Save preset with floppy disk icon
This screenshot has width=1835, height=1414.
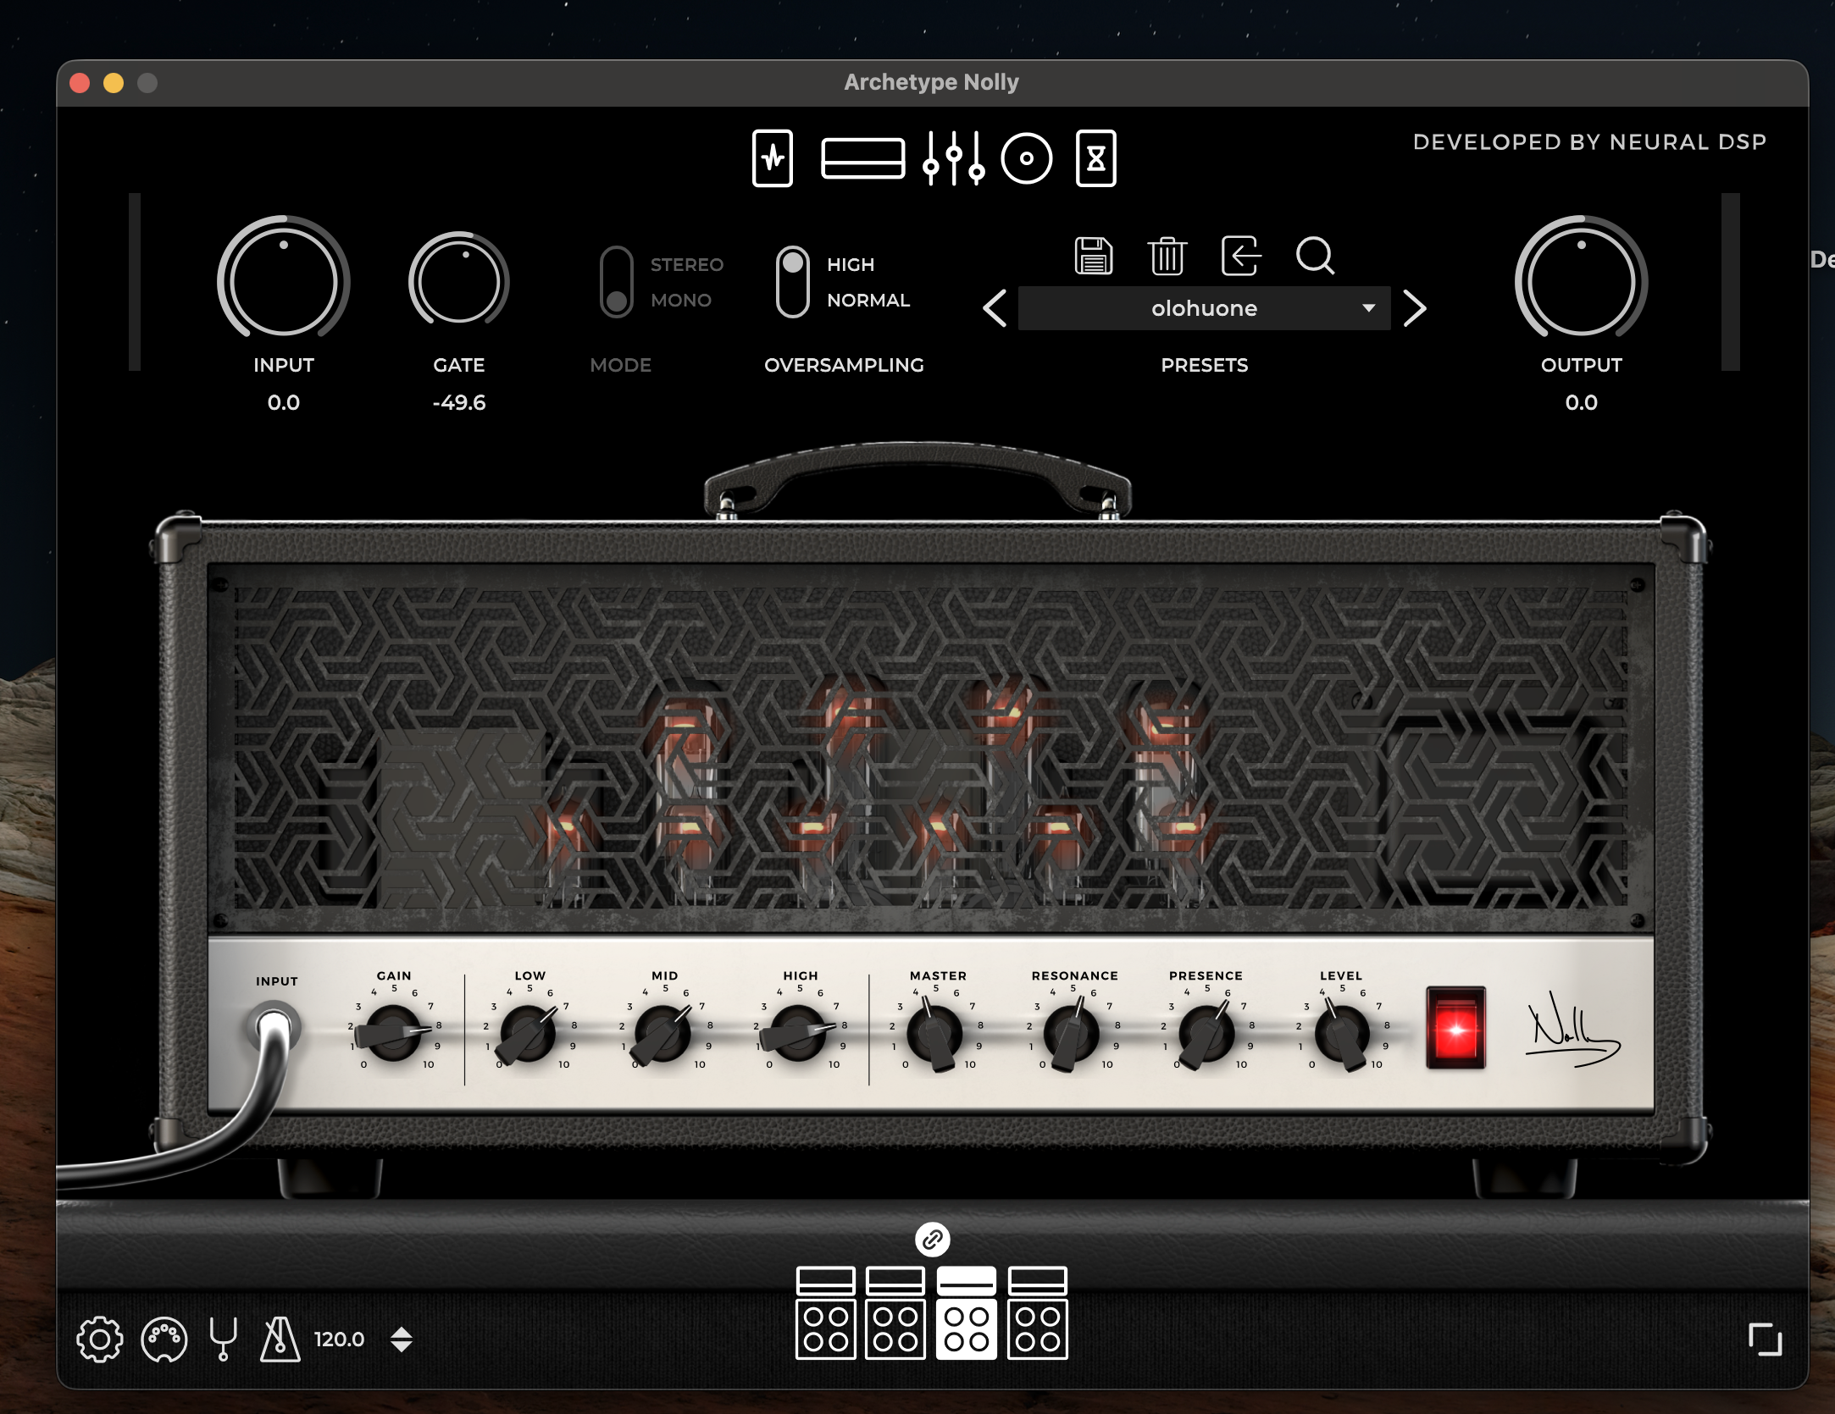point(1093,256)
